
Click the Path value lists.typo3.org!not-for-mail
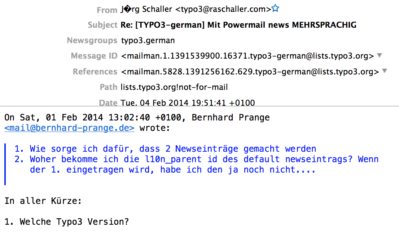tap(174, 87)
